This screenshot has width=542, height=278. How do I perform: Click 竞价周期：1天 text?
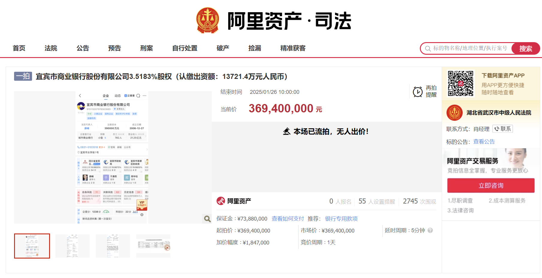point(318,242)
